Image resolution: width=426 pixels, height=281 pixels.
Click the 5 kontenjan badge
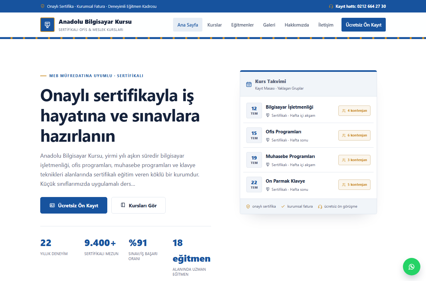point(354,185)
